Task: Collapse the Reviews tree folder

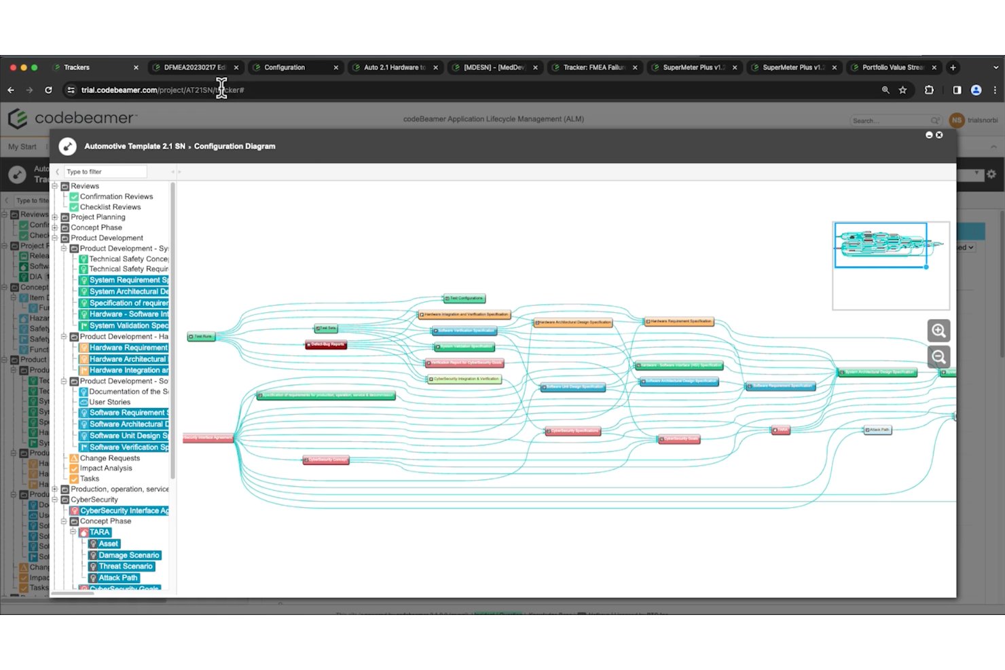Action: [x=55, y=186]
